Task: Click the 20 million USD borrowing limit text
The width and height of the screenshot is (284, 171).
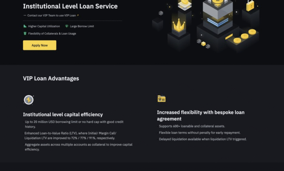Action: (74, 124)
